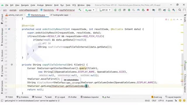Toggle the Structure side panel

(2, 55)
